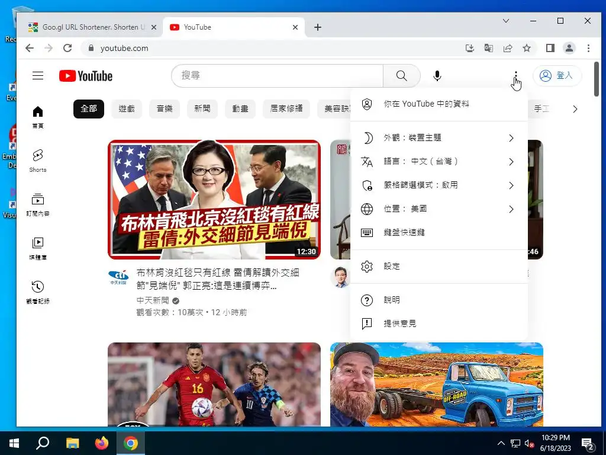606x455 pixels.
Task: Expand 嚴格篩選模式：啟用 submenu
Action: pyautogui.click(x=439, y=185)
